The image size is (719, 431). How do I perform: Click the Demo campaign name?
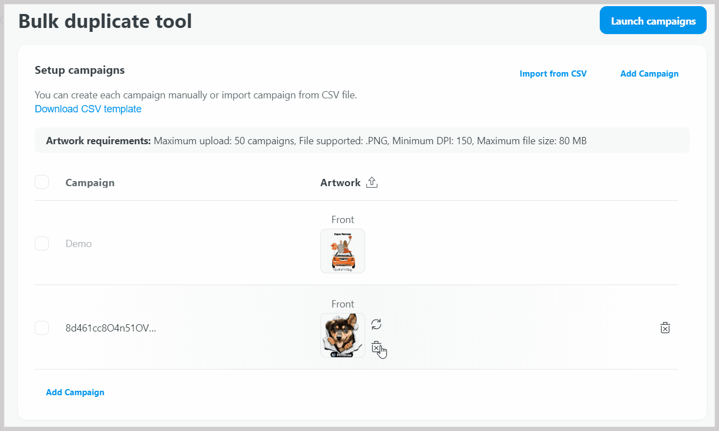pos(78,244)
